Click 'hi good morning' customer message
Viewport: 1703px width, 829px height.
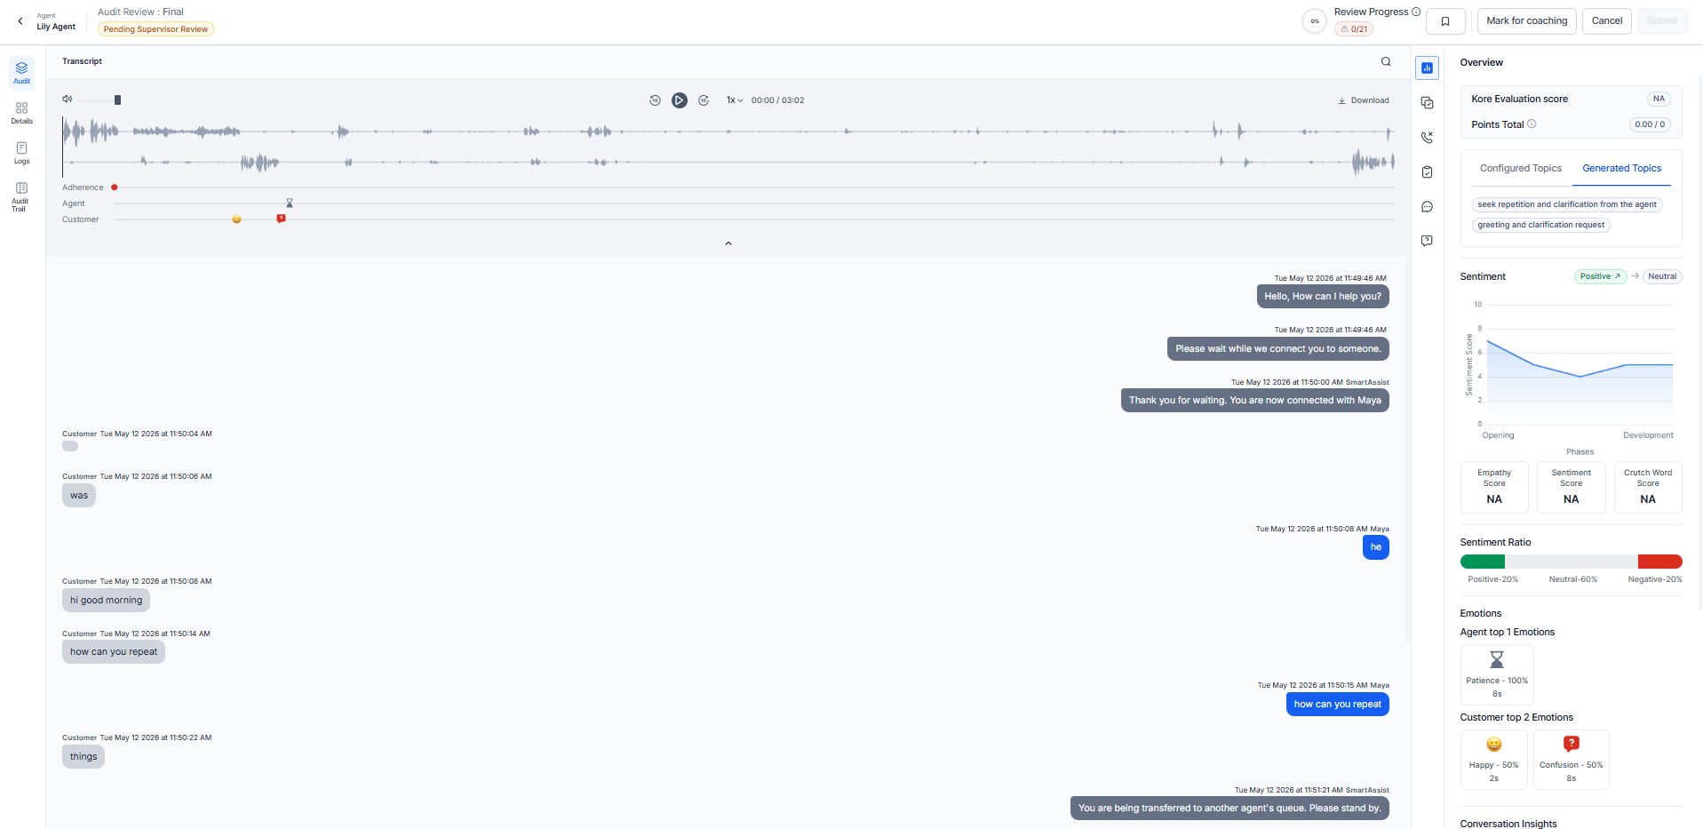point(106,601)
